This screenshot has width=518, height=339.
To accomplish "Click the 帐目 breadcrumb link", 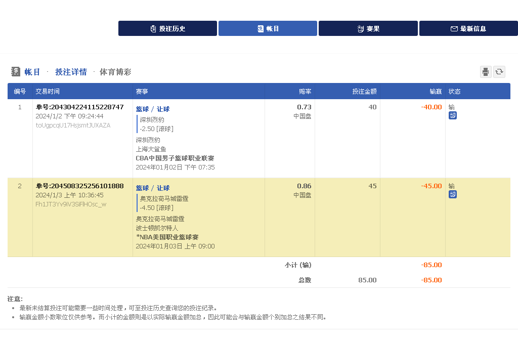I will click(32, 72).
